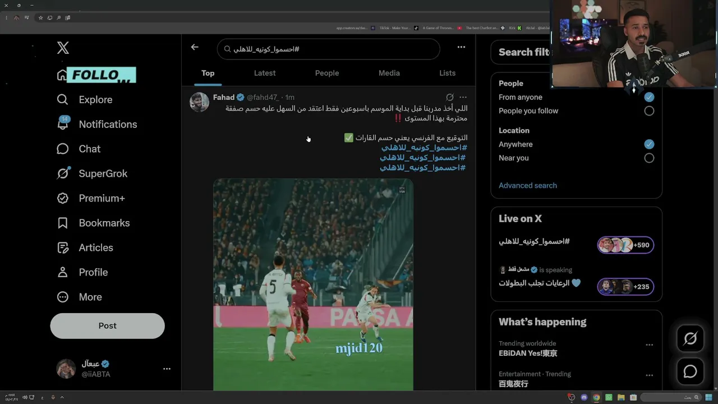Expand the taskbar hidden icons chevron
This screenshot has height=404, width=718.
(x=62, y=397)
